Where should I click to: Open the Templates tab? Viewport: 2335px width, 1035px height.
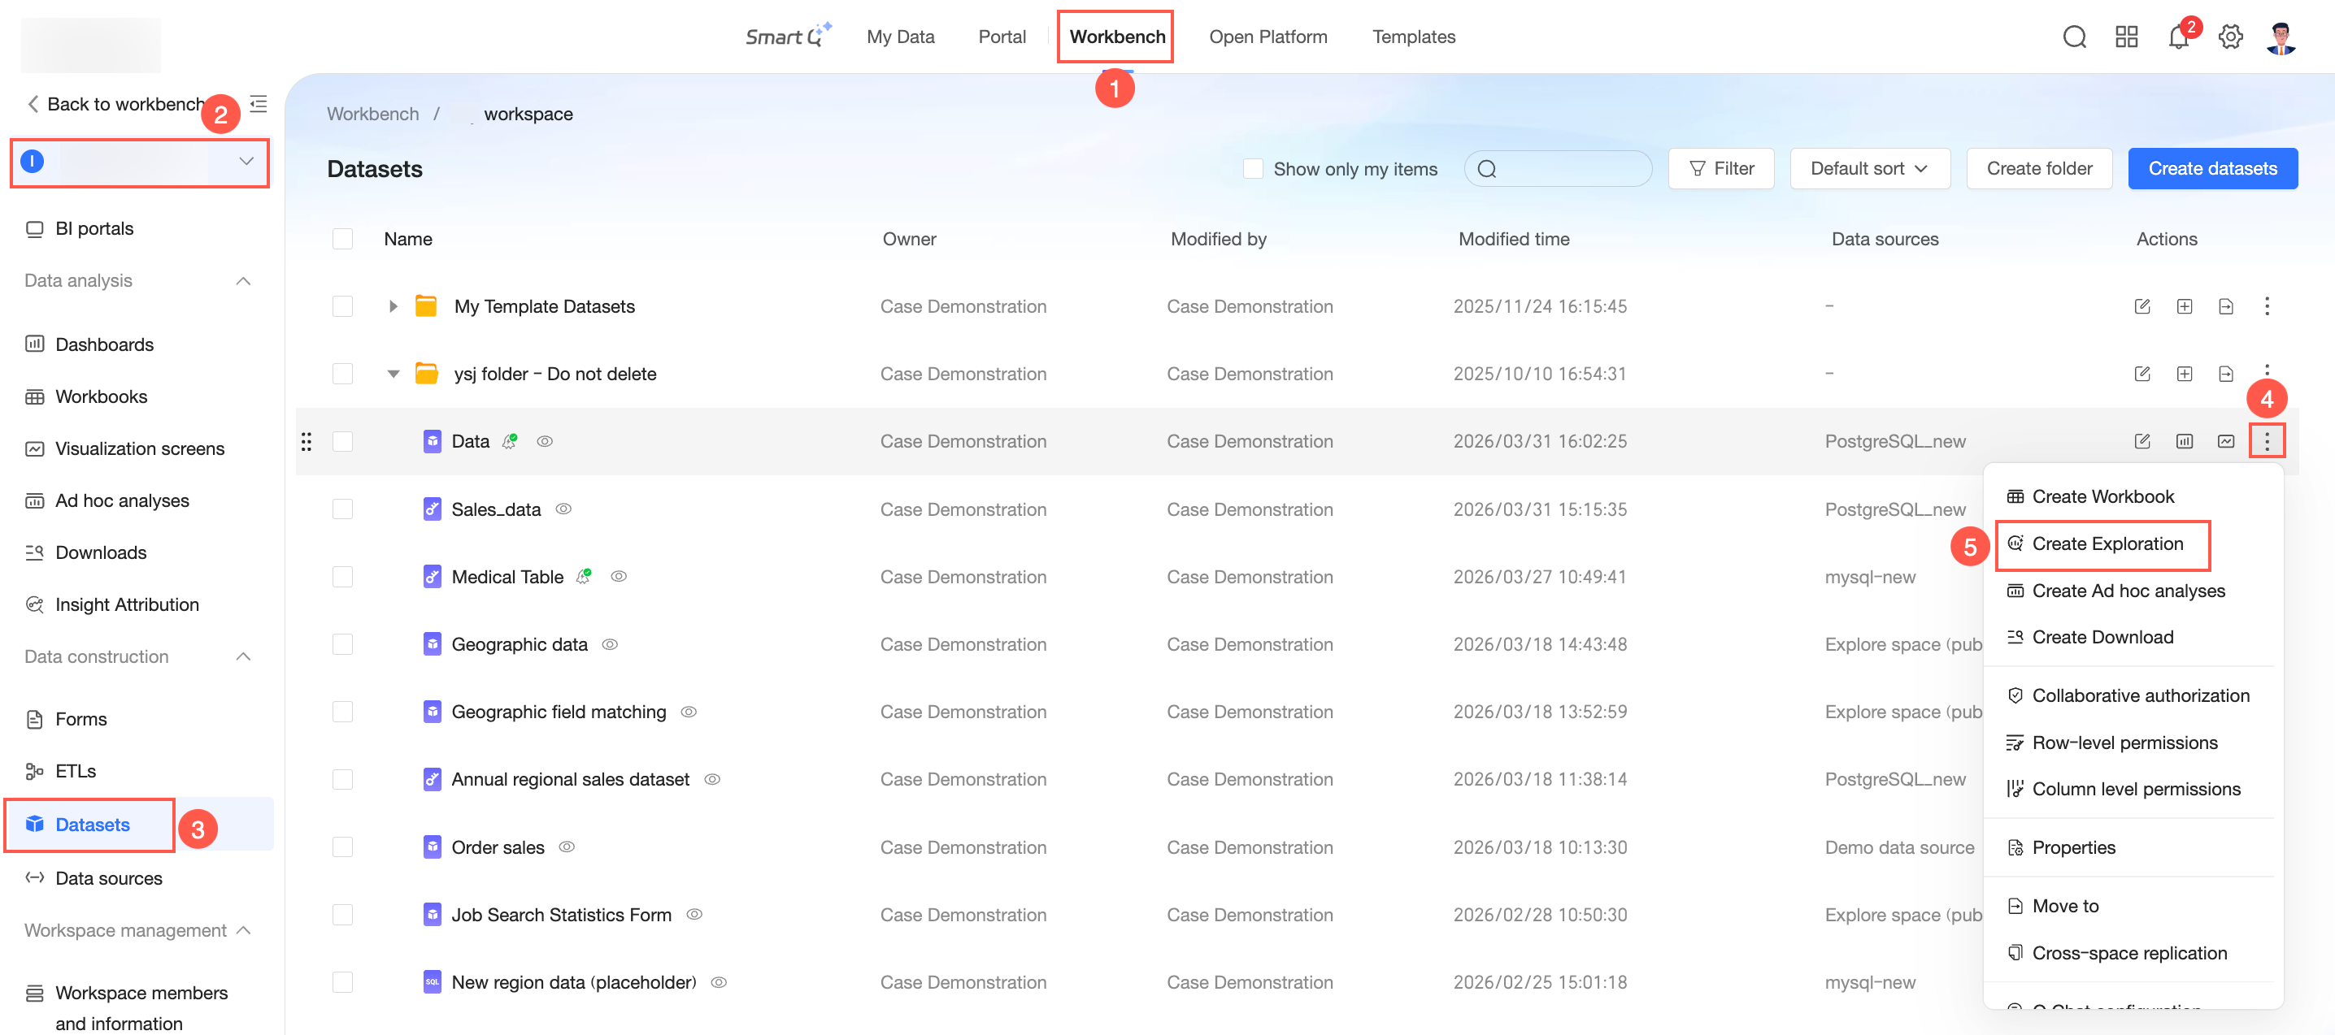coord(1413,37)
